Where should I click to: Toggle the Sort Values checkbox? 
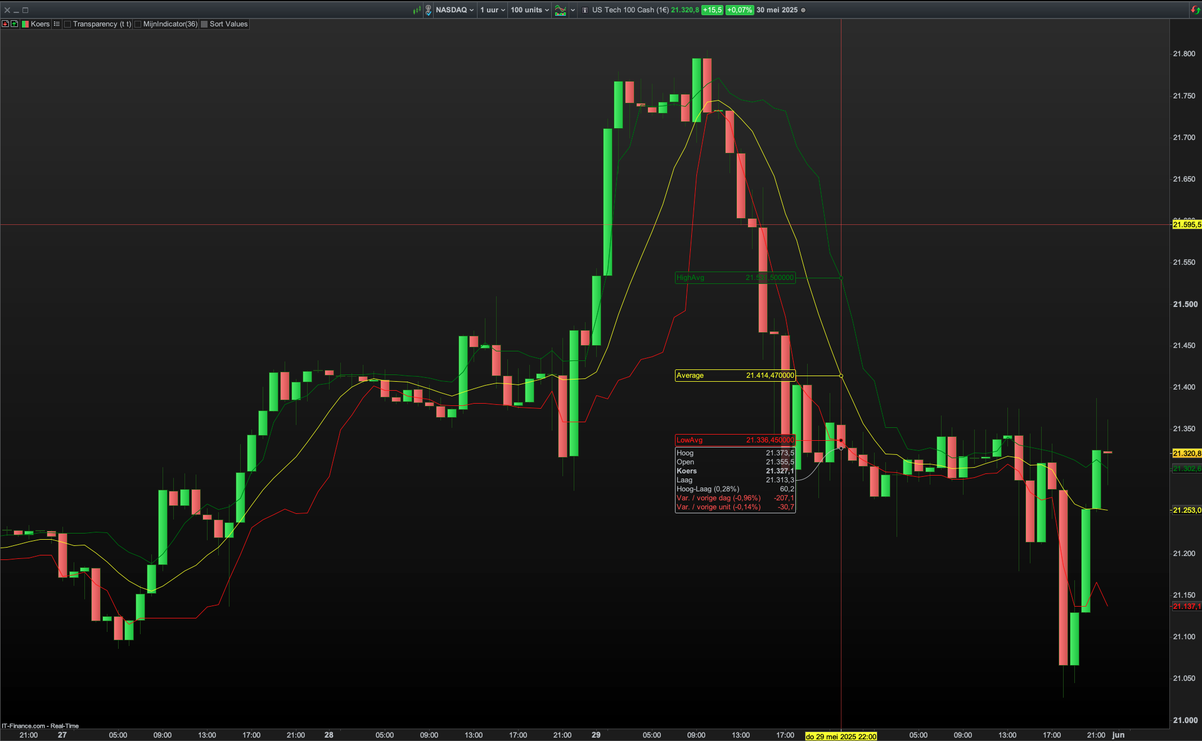coord(205,24)
